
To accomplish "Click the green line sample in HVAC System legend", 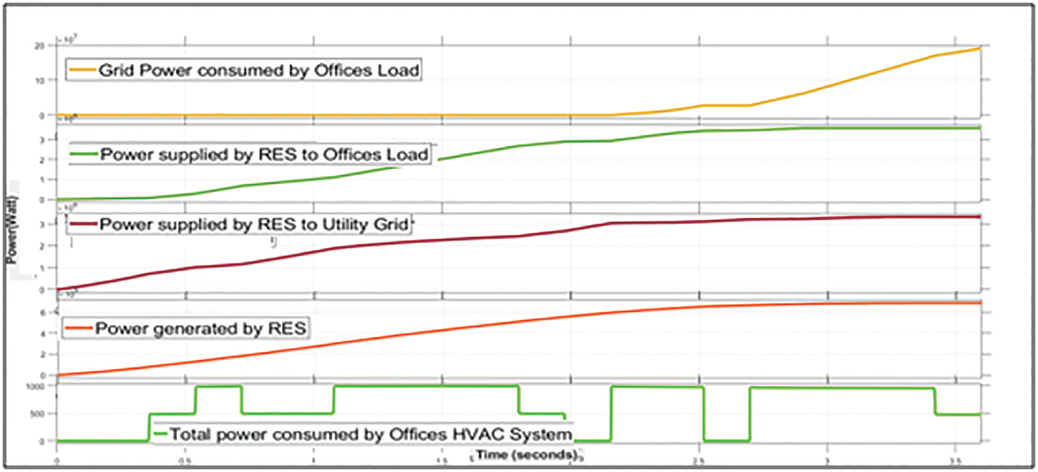I will [161, 434].
